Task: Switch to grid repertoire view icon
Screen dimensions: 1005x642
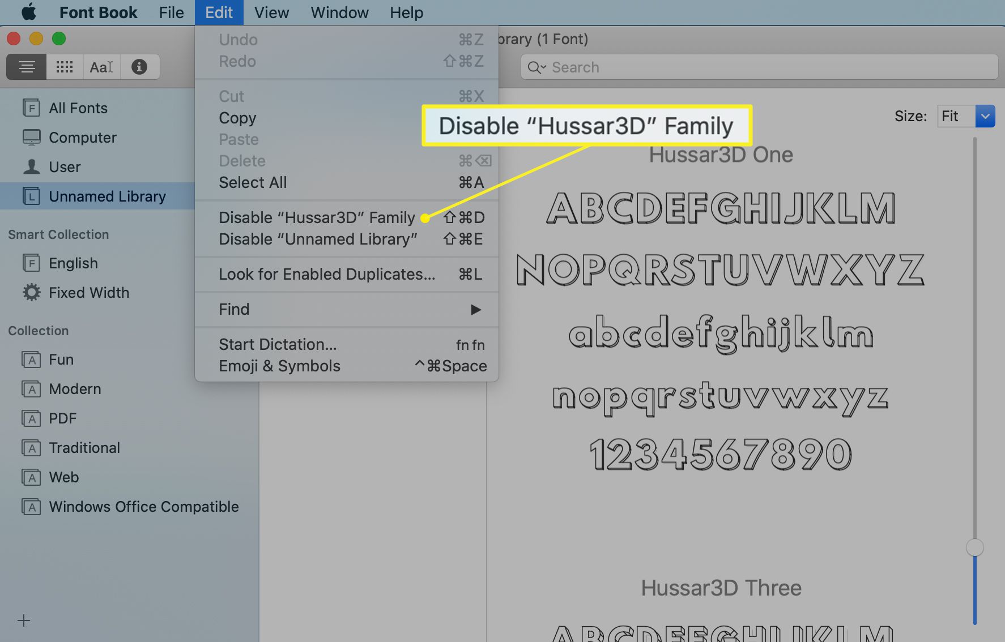Action: point(65,67)
